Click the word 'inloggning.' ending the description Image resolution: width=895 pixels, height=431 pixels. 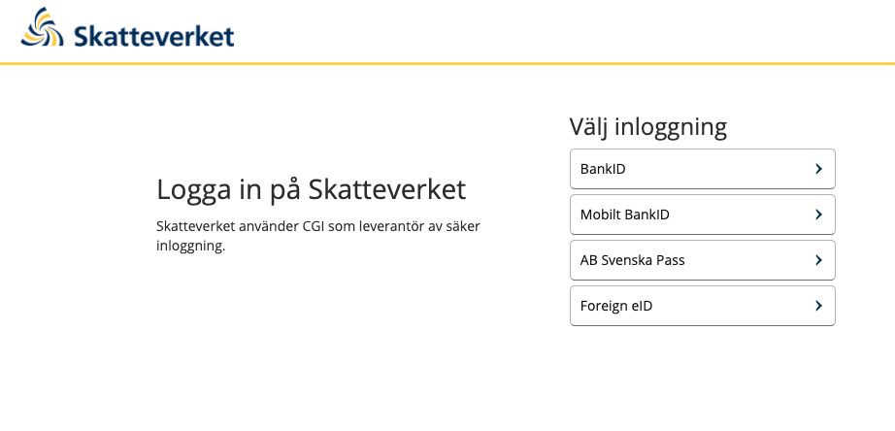tap(190, 248)
